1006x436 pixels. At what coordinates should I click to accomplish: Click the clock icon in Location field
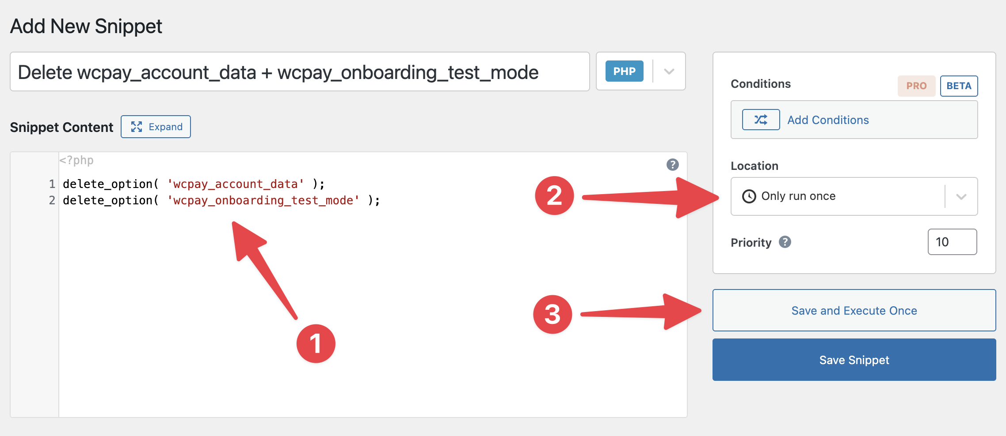(x=749, y=196)
